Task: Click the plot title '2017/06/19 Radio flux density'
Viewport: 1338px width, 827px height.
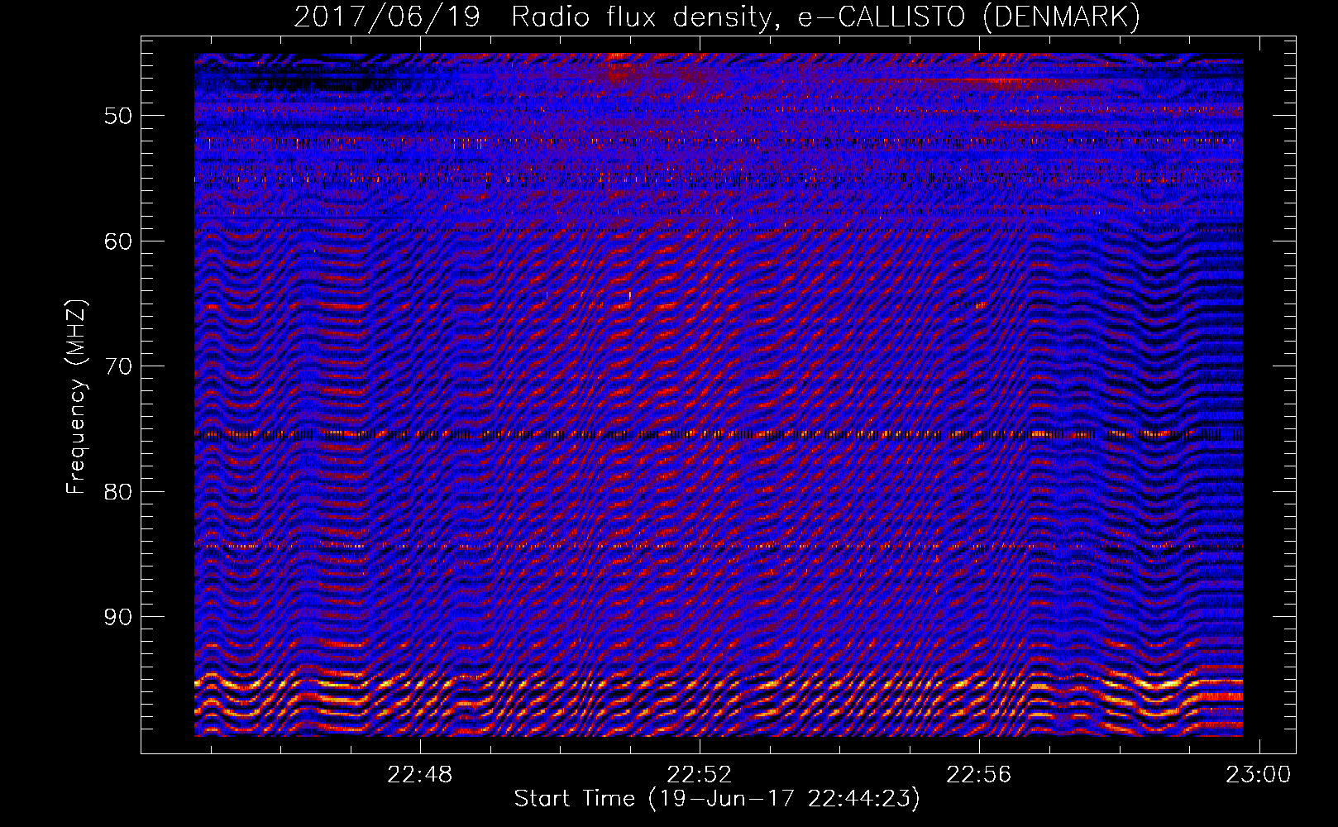Action: pos(717,17)
